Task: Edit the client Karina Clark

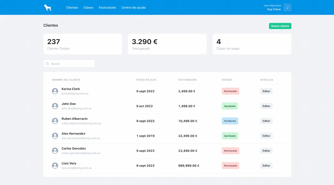Action: pyautogui.click(x=266, y=91)
